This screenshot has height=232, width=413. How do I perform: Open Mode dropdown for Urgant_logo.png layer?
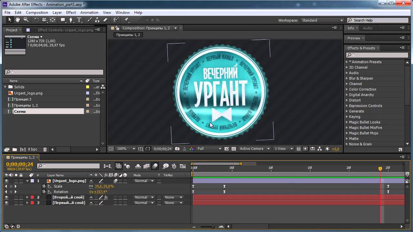point(144,181)
